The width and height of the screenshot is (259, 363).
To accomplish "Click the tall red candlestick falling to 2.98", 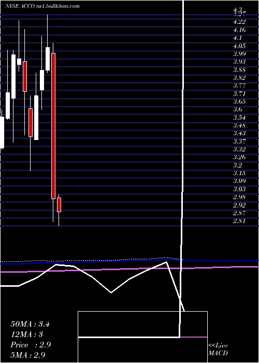I will pos(53,126).
